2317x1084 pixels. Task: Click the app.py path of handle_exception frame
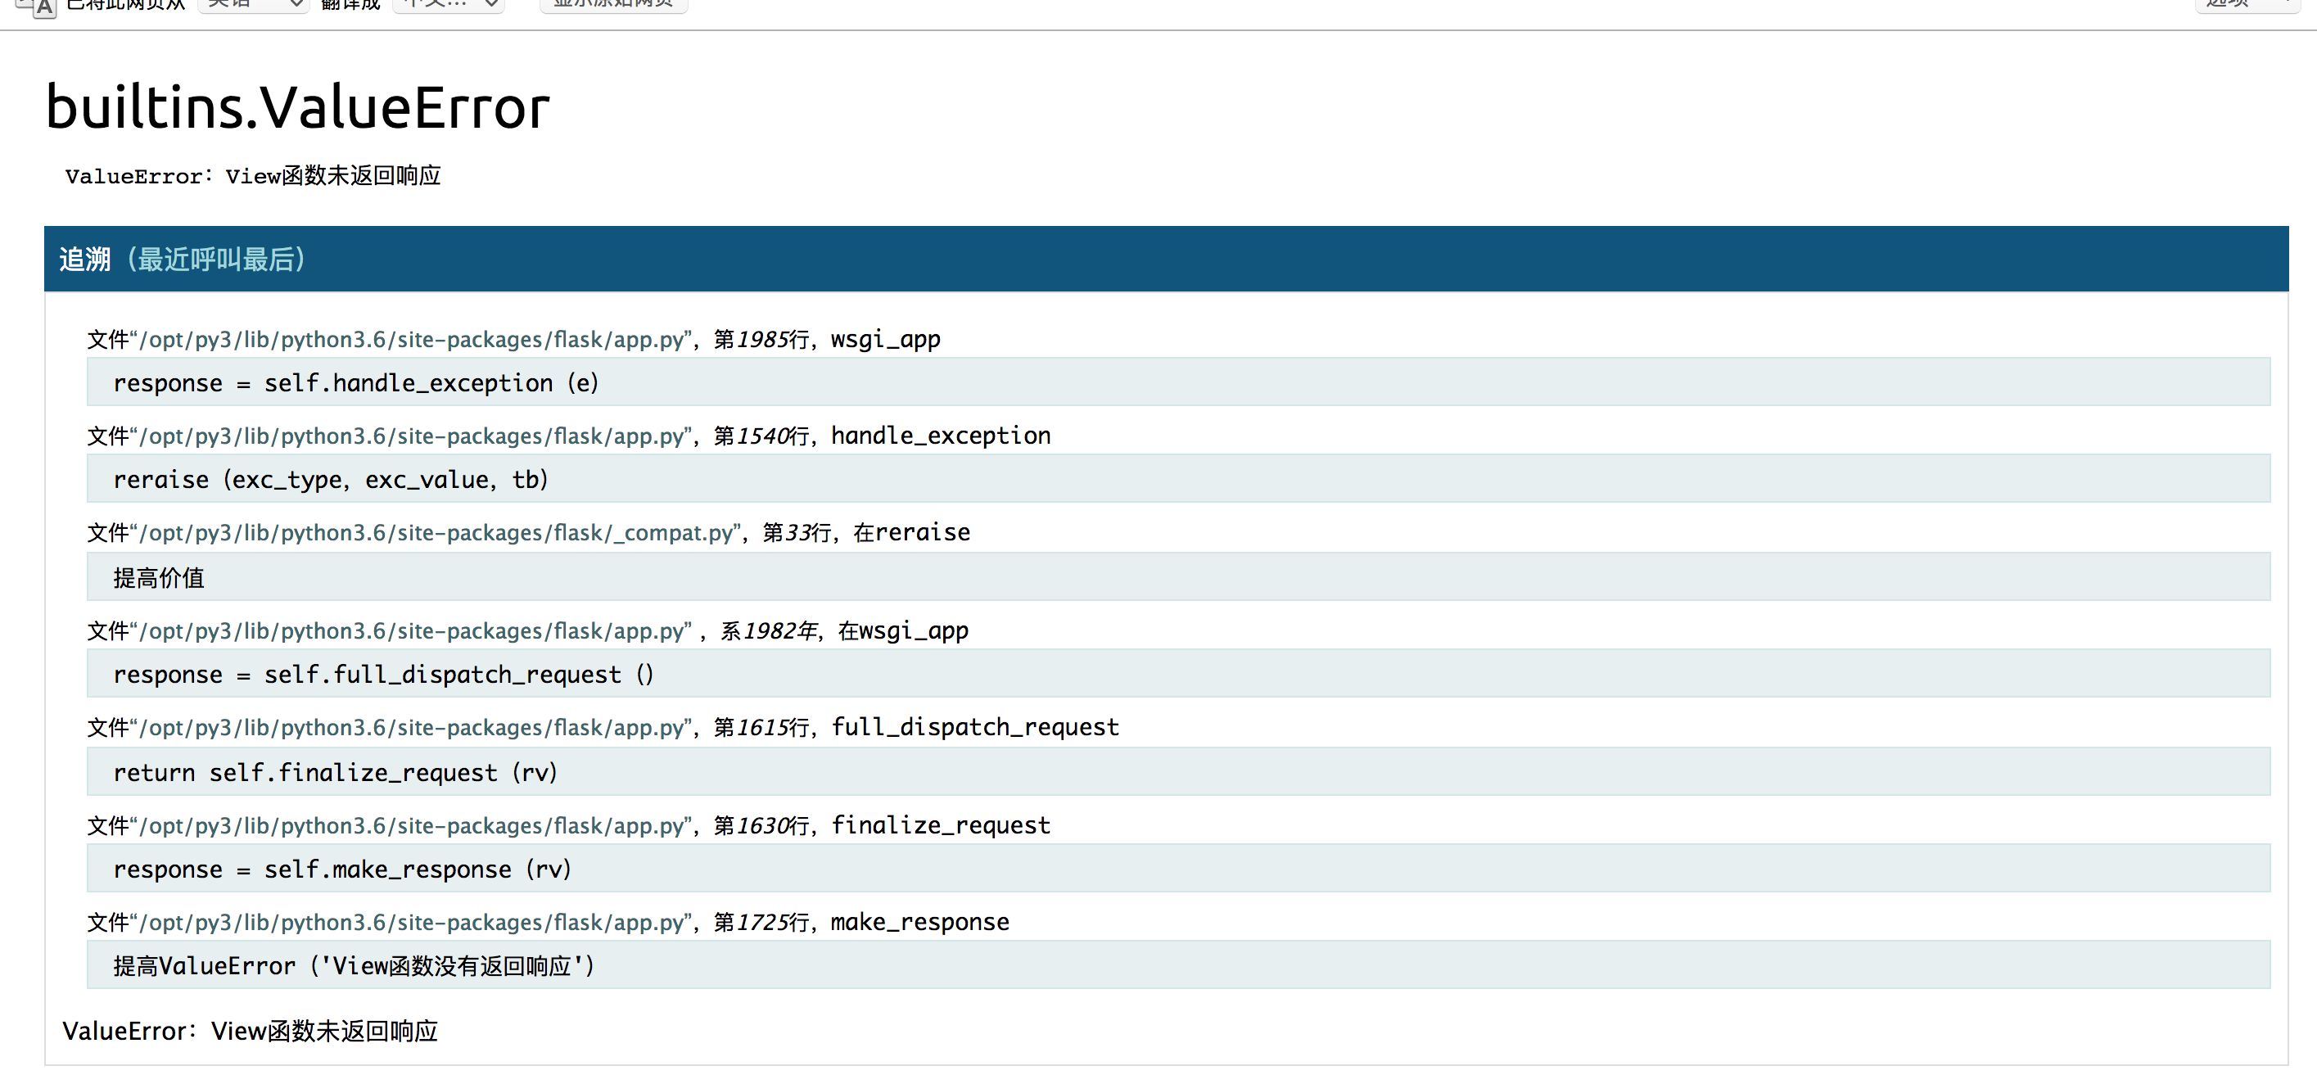[x=412, y=436]
